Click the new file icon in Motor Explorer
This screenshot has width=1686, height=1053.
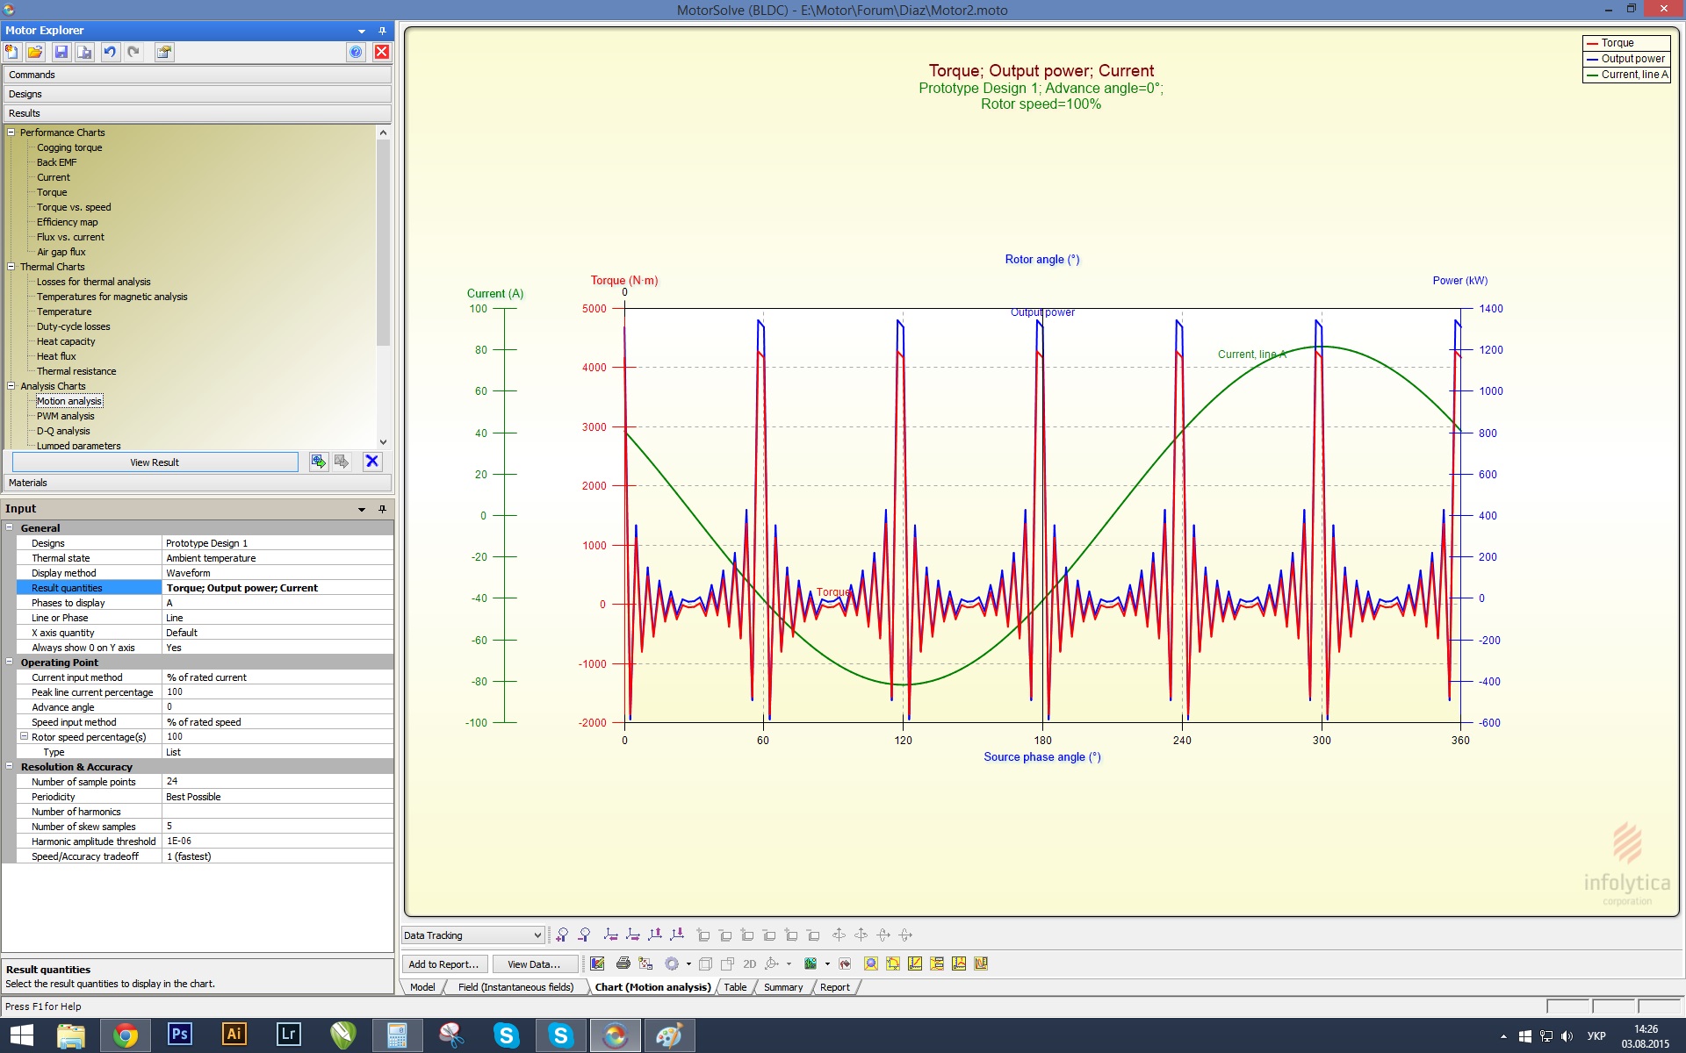tap(12, 52)
